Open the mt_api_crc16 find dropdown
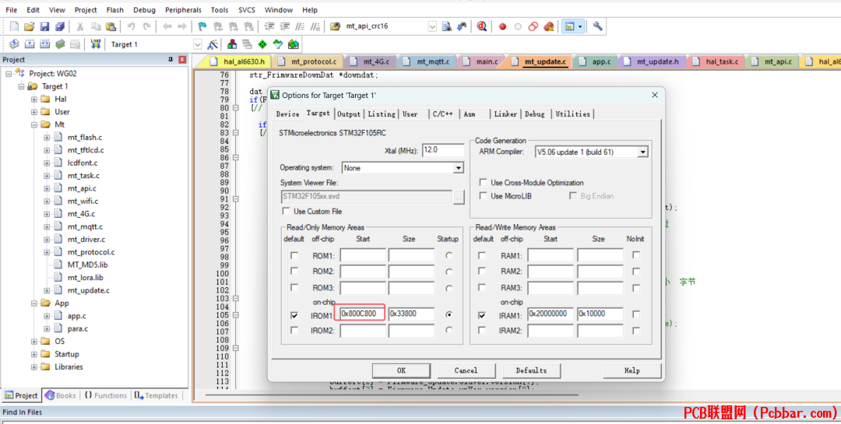Viewport: 841px width, 424px height. click(x=432, y=26)
